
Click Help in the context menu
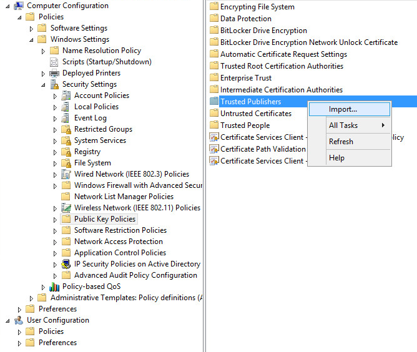click(x=336, y=158)
